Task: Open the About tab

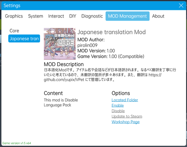Action: (158, 16)
